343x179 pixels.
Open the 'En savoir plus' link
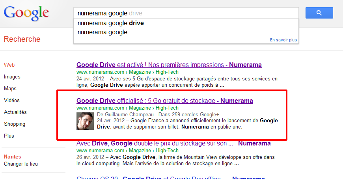pyautogui.click(x=283, y=40)
